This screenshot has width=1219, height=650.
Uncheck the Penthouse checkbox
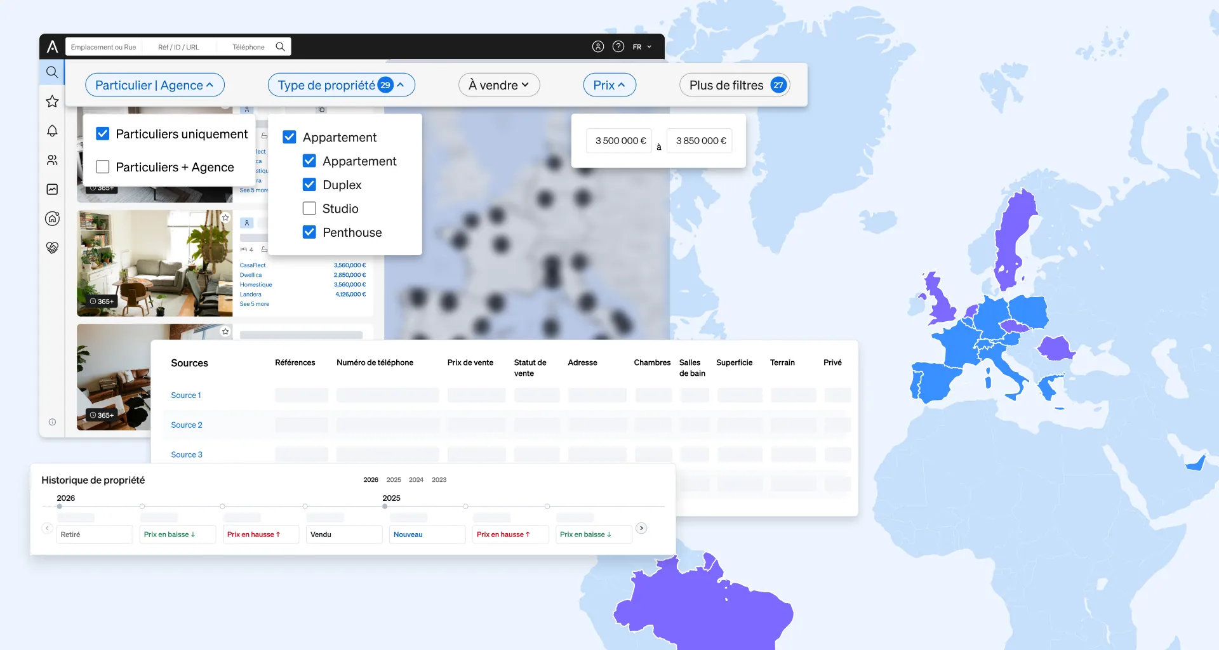tap(309, 232)
